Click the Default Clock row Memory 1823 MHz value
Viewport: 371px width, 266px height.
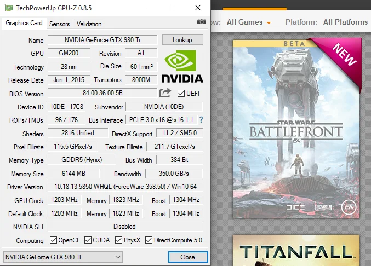coord(125,213)
